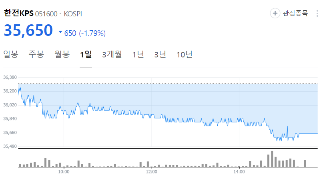321x175 pixels.
Task: Click the 36,380 y-axis label
Action: point(10,77)
